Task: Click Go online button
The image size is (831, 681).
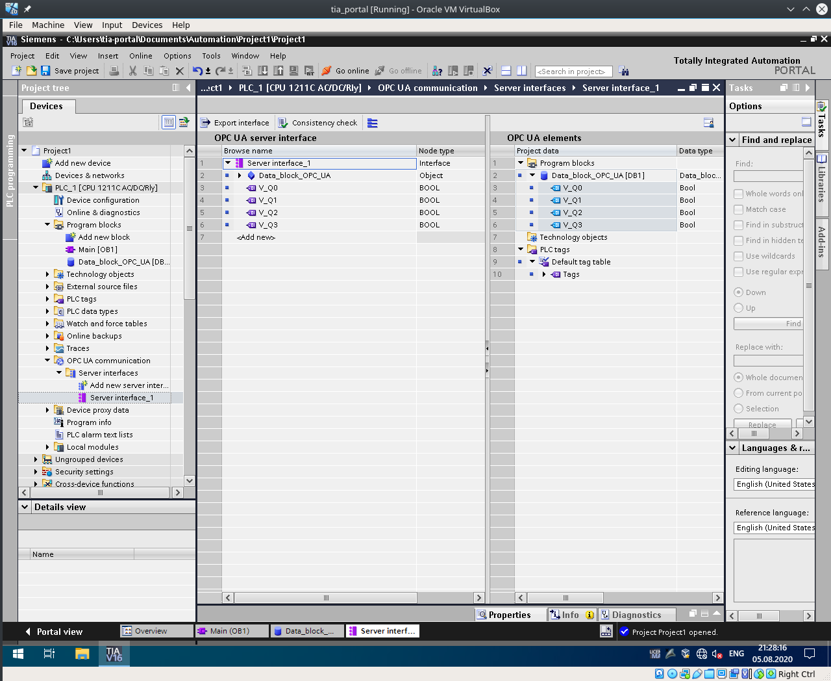Action: pyautogui.click(x=345, y=71)
